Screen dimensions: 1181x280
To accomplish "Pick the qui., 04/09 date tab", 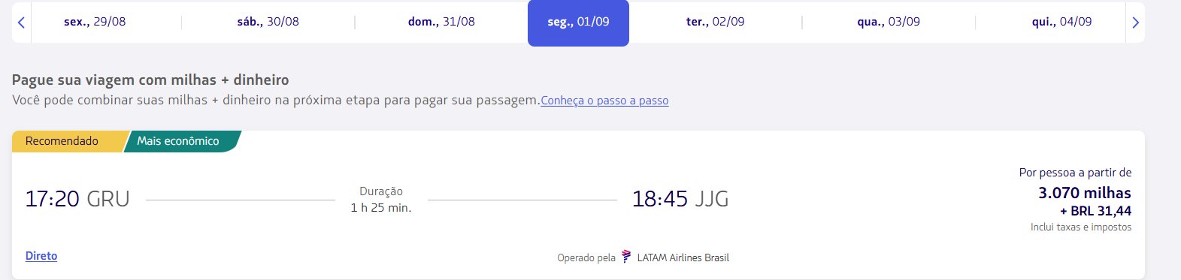I will pos(1061,22).
